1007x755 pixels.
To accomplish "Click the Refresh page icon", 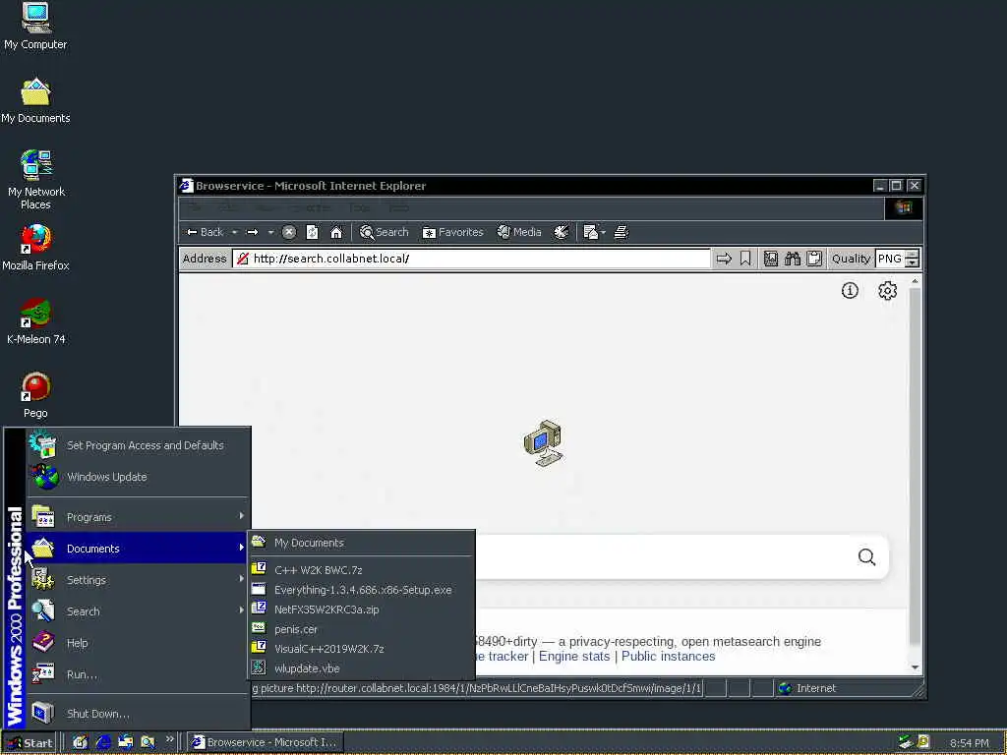I will tap(312, 232).
